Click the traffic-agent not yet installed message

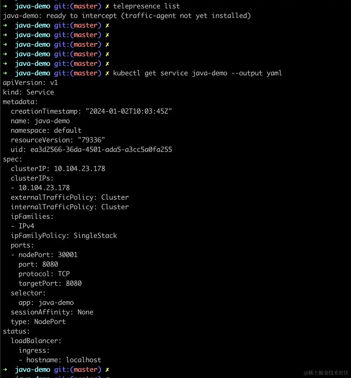(x=186, y=16)
